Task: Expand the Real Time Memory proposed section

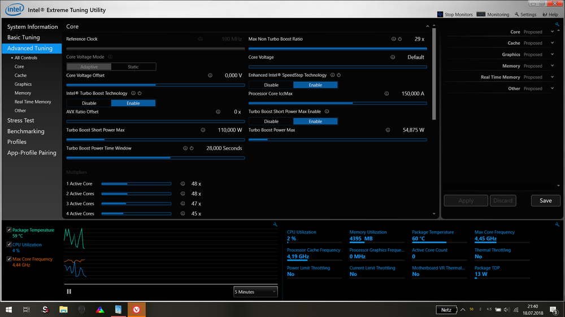Action: tap(552, 77)
